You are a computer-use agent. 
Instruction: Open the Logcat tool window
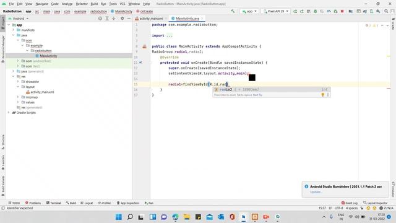click(87, 203)
